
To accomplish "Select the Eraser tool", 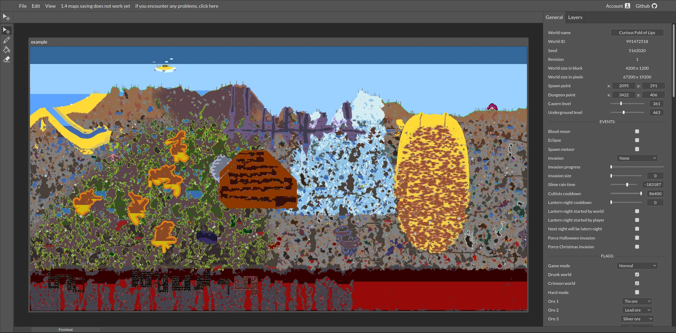I will [6, 59].
